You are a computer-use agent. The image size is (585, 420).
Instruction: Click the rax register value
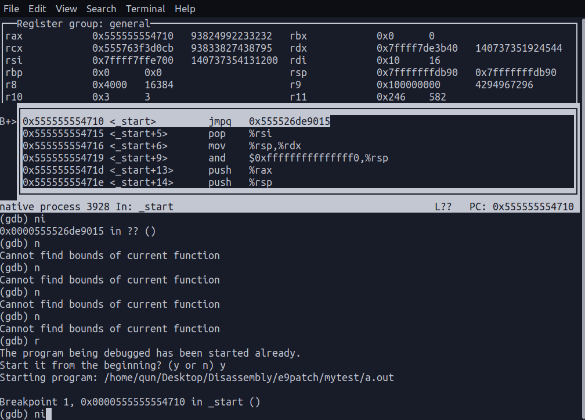coord(135,35)
